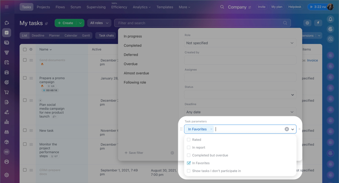Expand the Role dropdown
Screen dimensions: 339x183
pyautogui.click(x=240, y=43)
